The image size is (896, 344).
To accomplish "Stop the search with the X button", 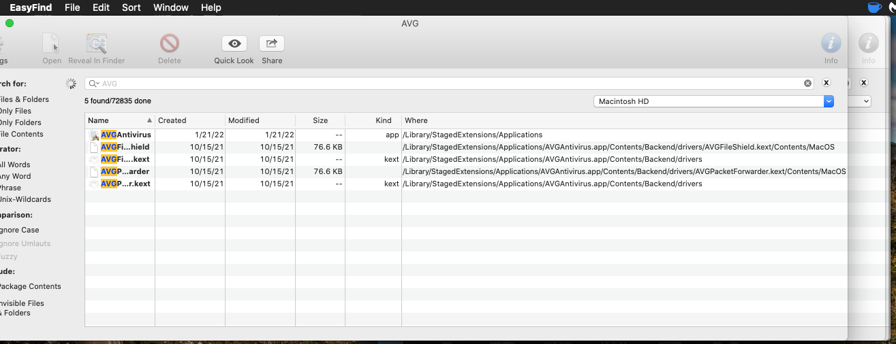I will (826, 83).
